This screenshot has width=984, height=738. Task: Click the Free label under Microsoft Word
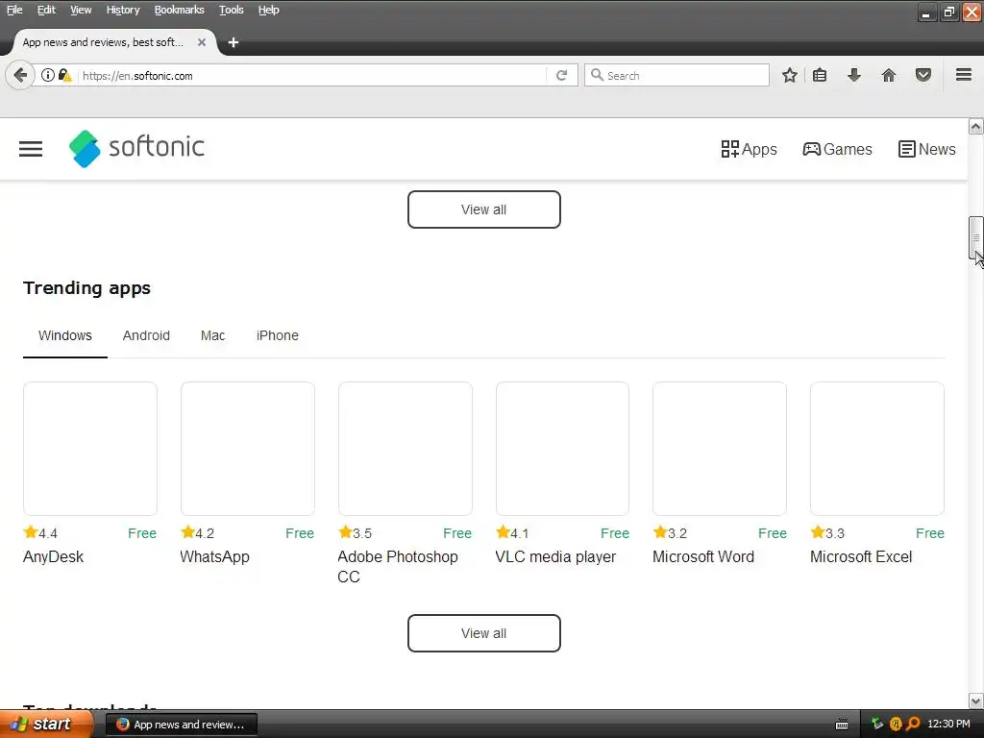tap(773, 533)
